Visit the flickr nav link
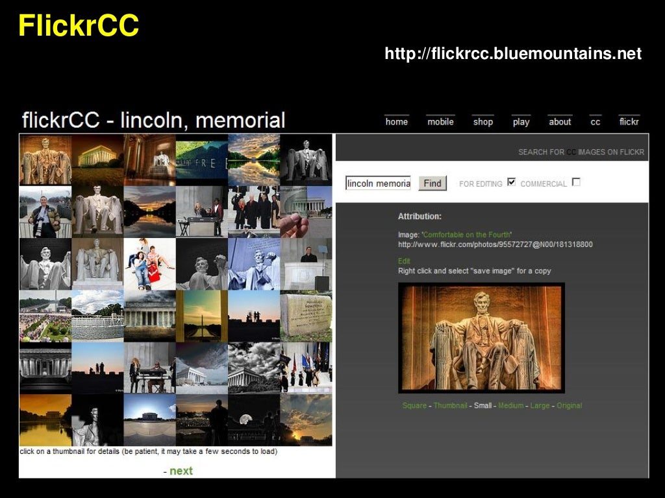 (x=629, y=122)
